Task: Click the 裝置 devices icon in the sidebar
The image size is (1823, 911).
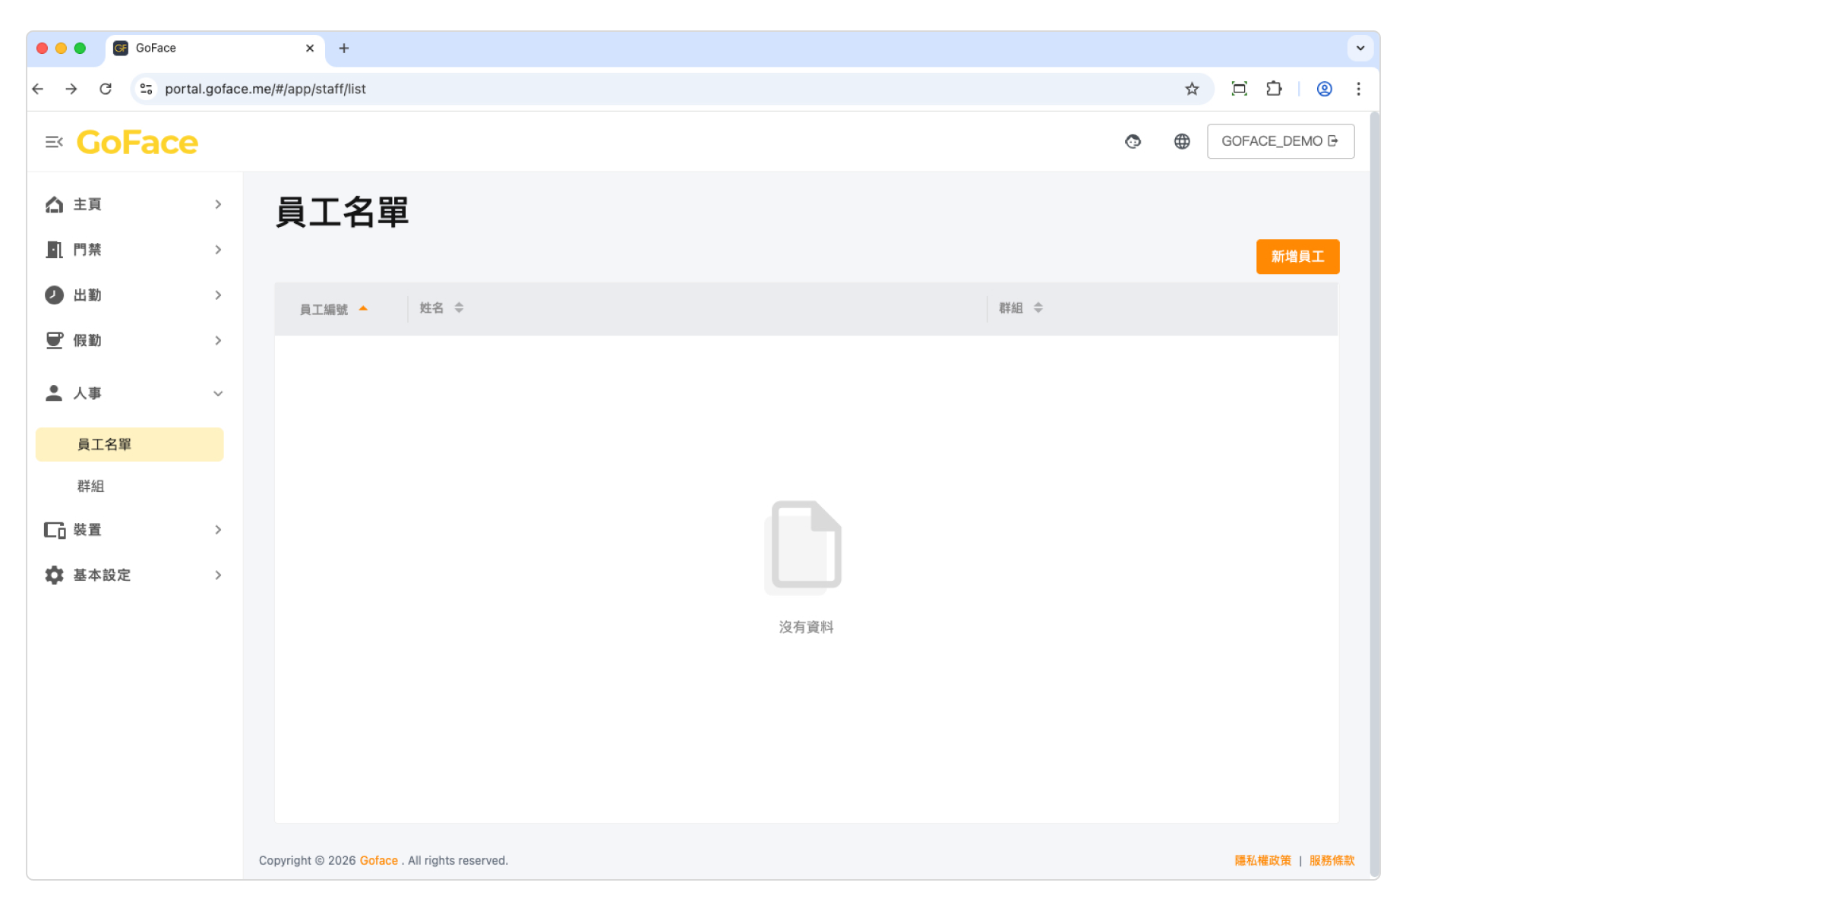Action: [54, 530]
